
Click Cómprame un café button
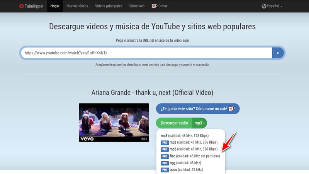198,109
